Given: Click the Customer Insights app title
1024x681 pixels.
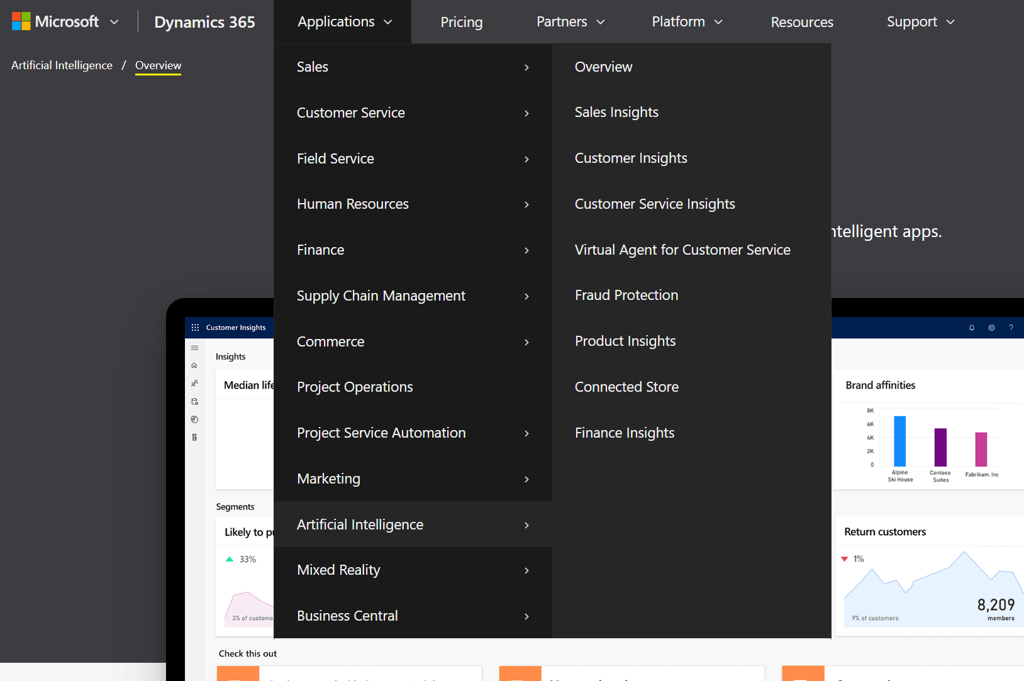Looking at the screenshot, I should pyautogui.click(x=236, y=328).
